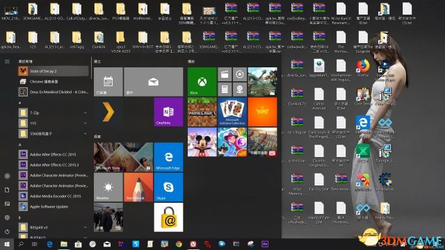Click the Windows Start button
The width and height of the screenshot is (445, 250).
tap(7, 244)
